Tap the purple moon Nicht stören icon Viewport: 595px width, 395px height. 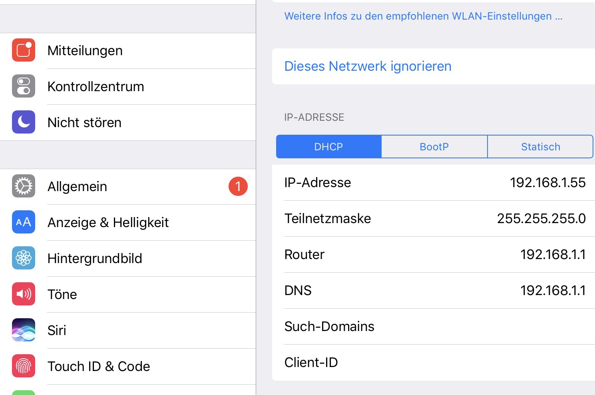[x=24, y=122]
